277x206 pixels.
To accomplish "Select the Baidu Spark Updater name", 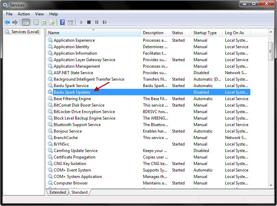I will click(72, 92).
